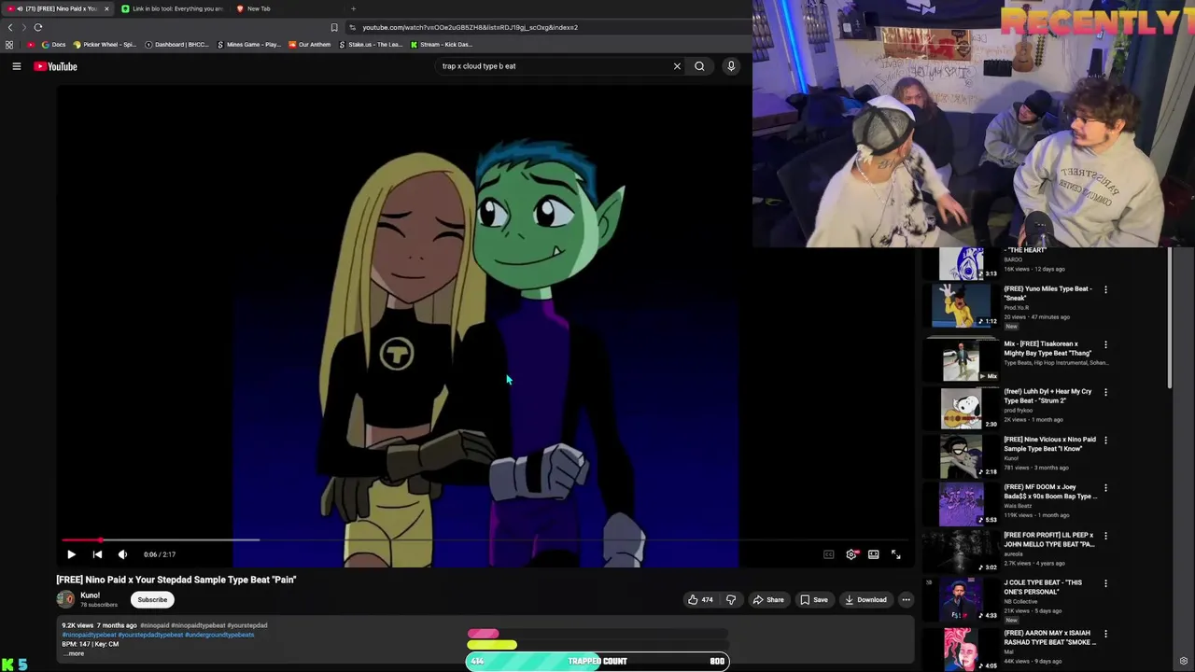
Task: Go to the YouTube home logo
Action: (x=55, y=66)
